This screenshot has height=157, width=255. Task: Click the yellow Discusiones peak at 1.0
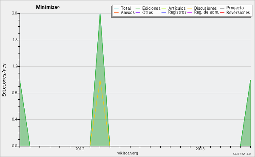[x=100, y=80]
